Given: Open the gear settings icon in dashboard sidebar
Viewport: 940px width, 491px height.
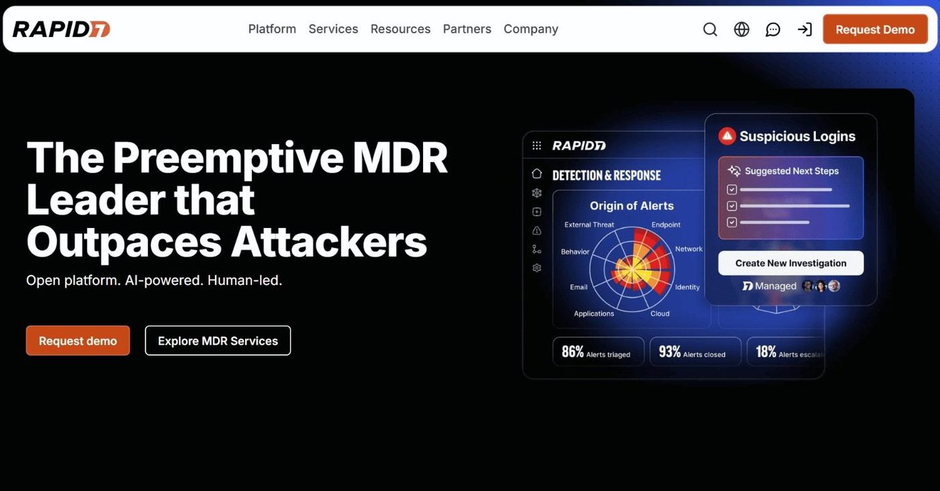Looking at the screenshot, I should click(536, 268).
